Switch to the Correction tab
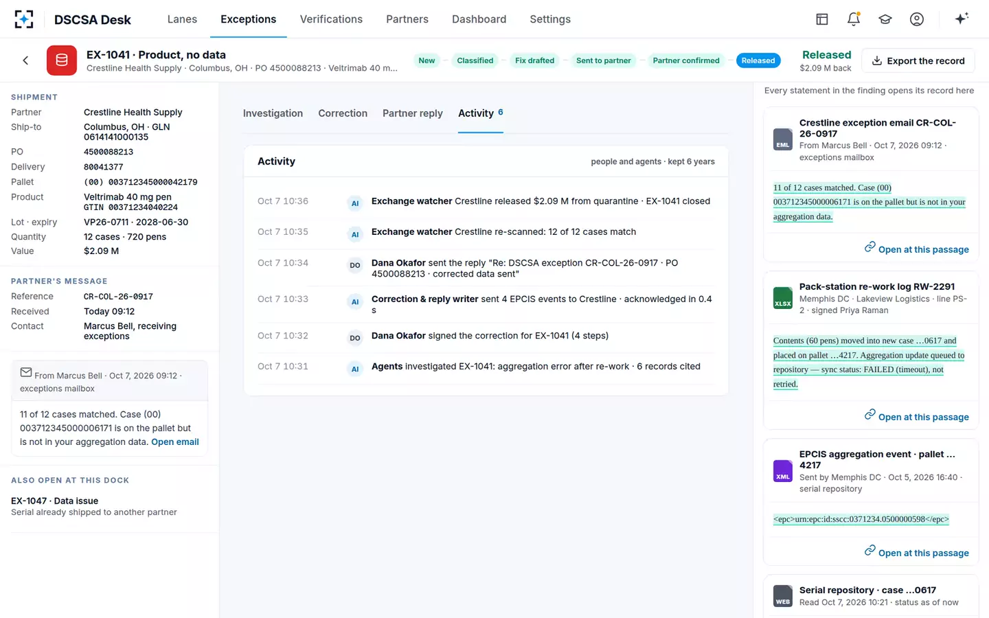 click(343, 113)
